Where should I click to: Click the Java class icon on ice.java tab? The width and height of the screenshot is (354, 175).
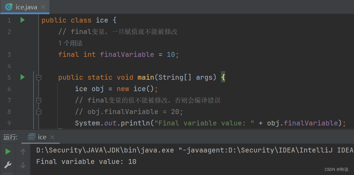pyautogui.click(x=9, y=7)
